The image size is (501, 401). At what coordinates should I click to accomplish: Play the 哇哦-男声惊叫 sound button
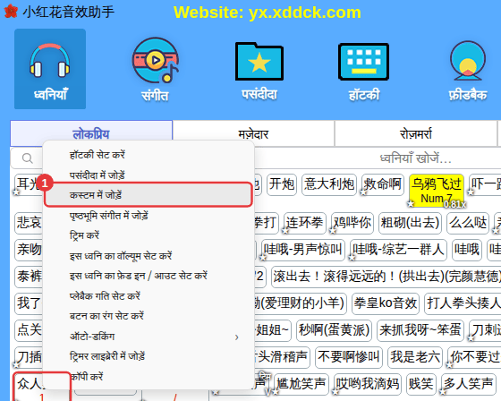point(303,250)
